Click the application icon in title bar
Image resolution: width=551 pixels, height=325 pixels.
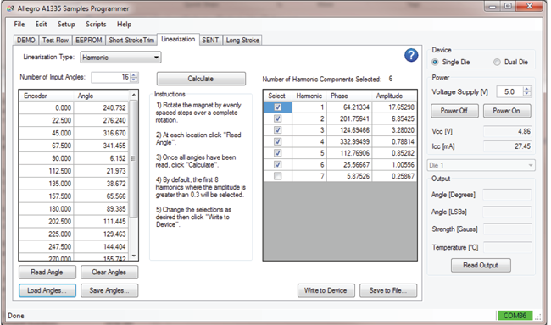coord(10,8)
